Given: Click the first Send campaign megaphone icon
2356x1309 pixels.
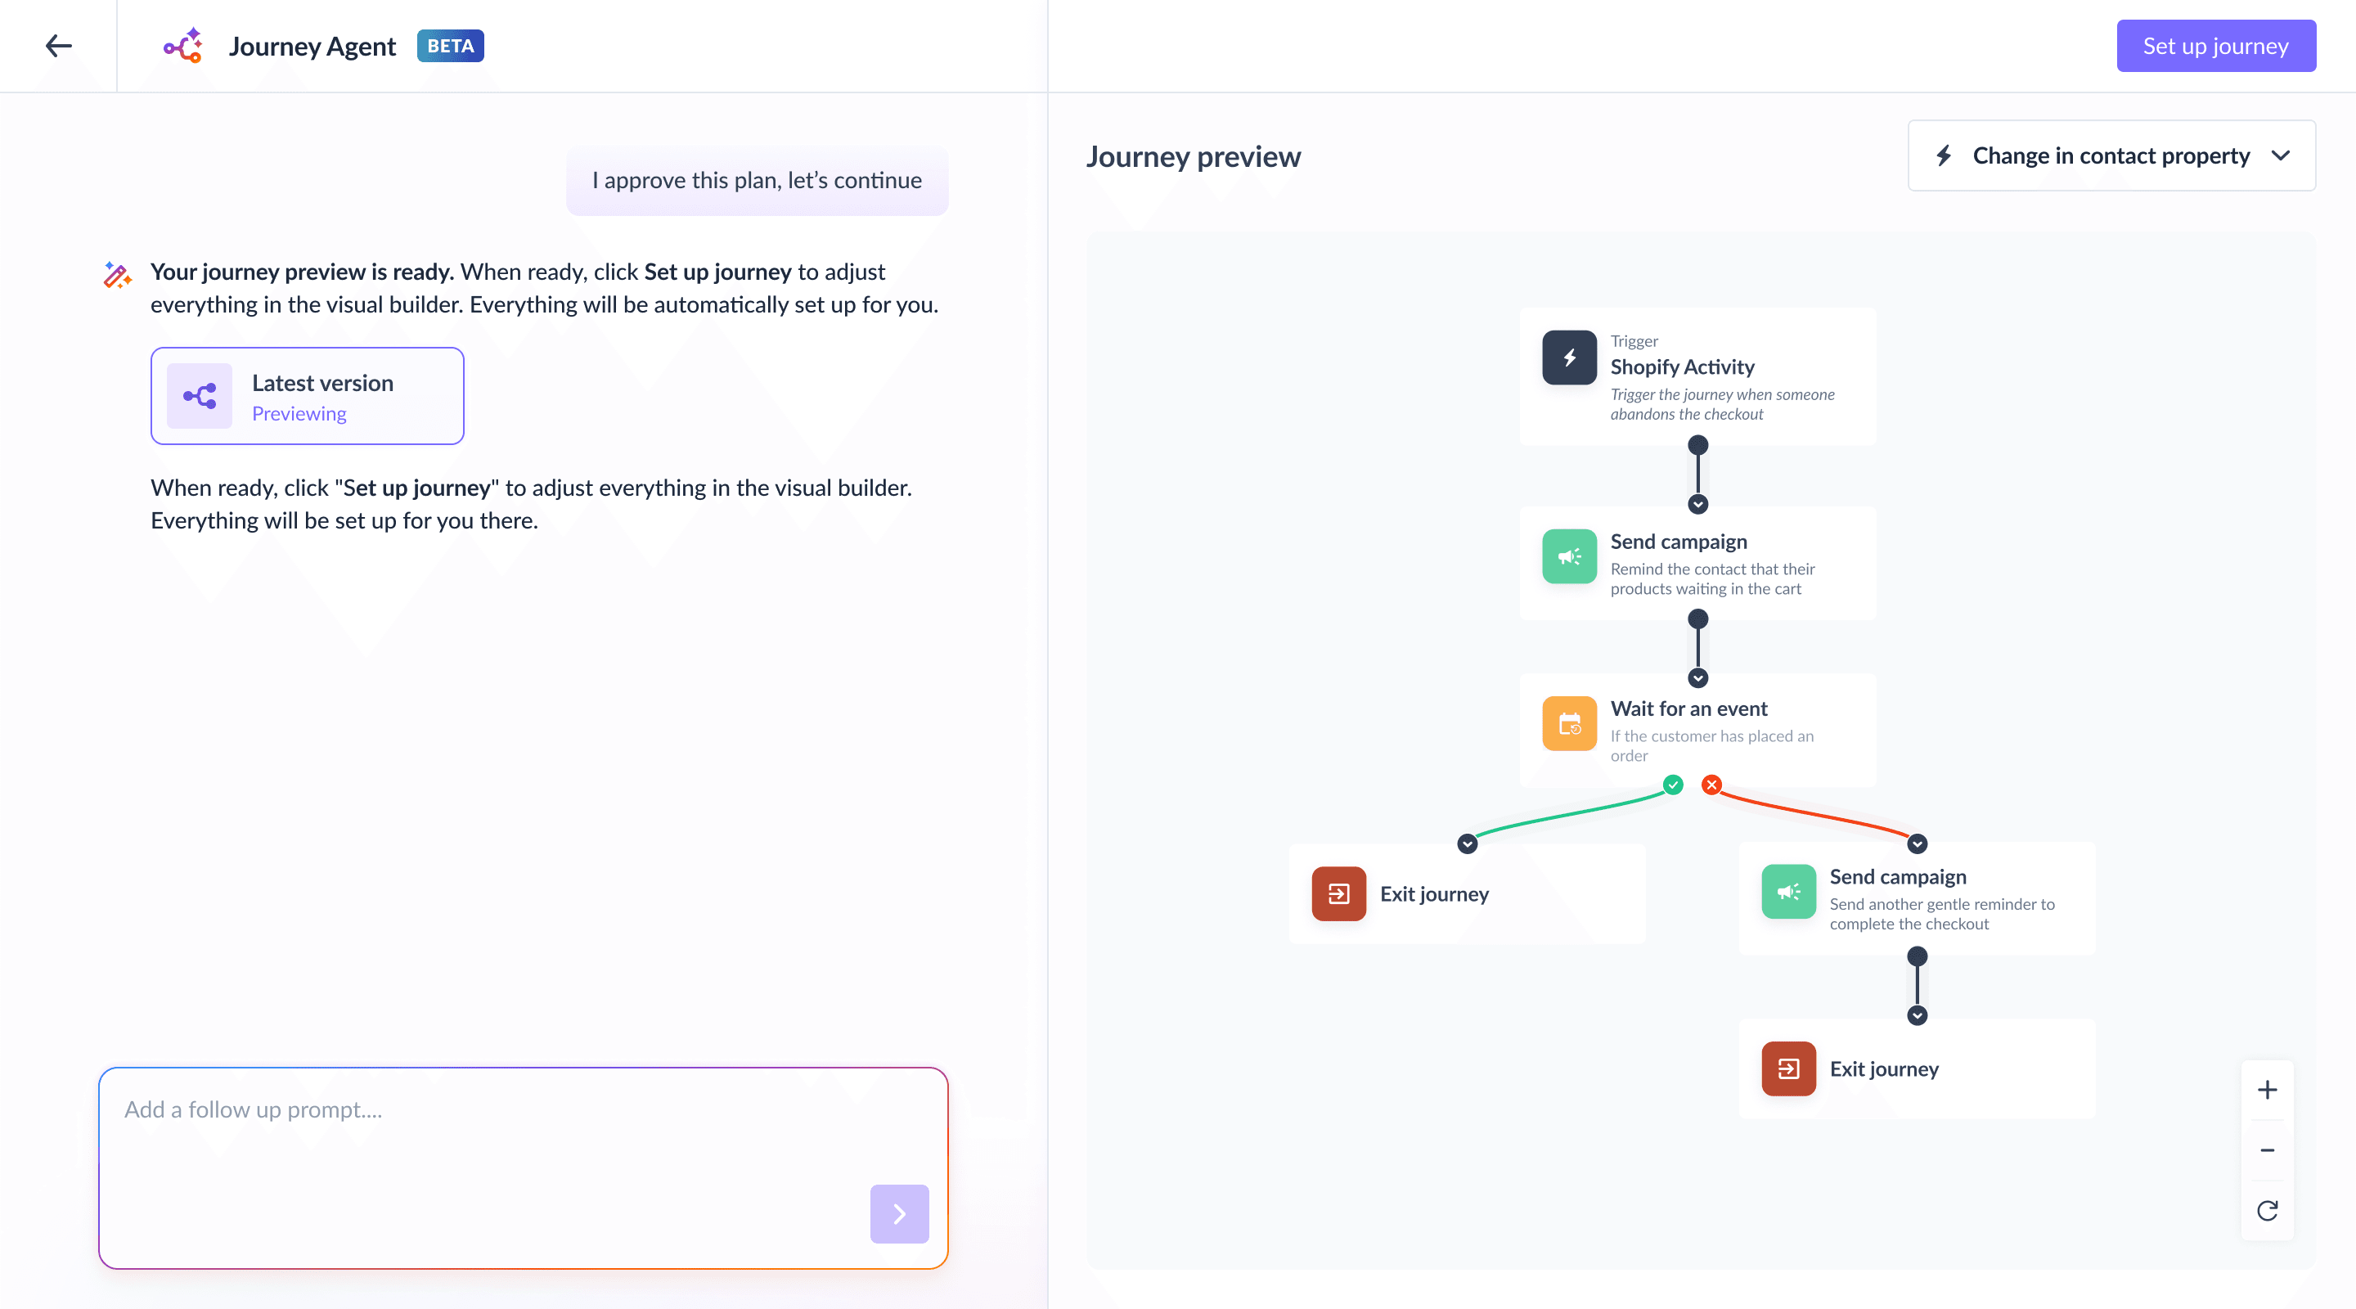Looking at the screenshot, I should tap(1568, 556).
